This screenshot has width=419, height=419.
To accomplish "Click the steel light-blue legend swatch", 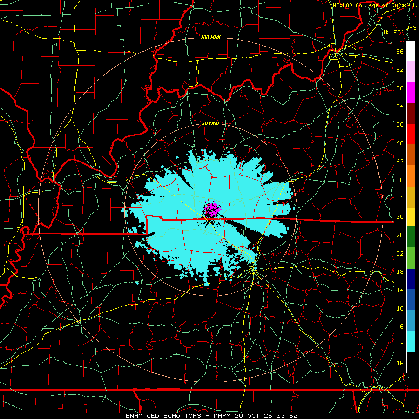I will pyautogui.click(x=411, y=320).
